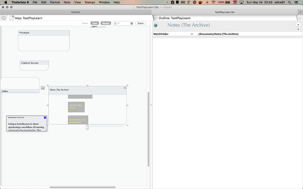Click the map view vertical scrollbar

click(148, 129)
